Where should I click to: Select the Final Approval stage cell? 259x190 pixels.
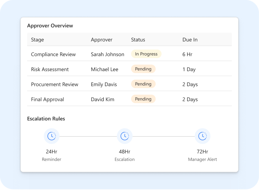tap(47, 100)
